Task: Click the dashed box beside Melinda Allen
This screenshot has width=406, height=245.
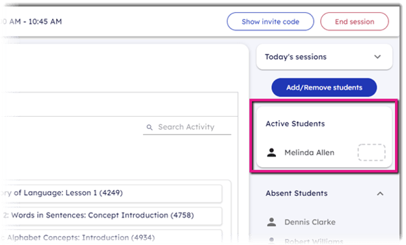Action: coord(372,152)
